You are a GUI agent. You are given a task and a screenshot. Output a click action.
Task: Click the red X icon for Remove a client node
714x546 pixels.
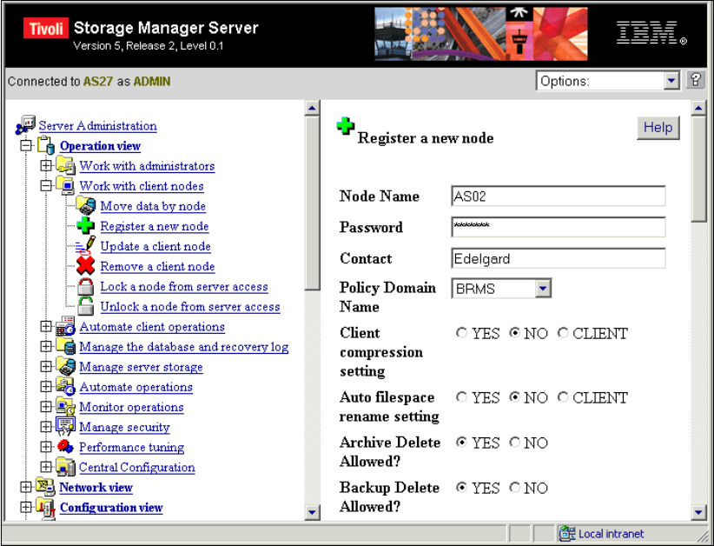(x=86, y=266)
